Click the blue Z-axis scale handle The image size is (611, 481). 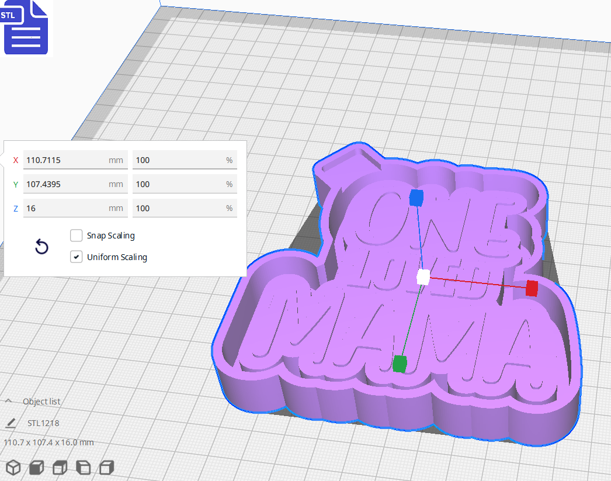[x=416, y=199]
